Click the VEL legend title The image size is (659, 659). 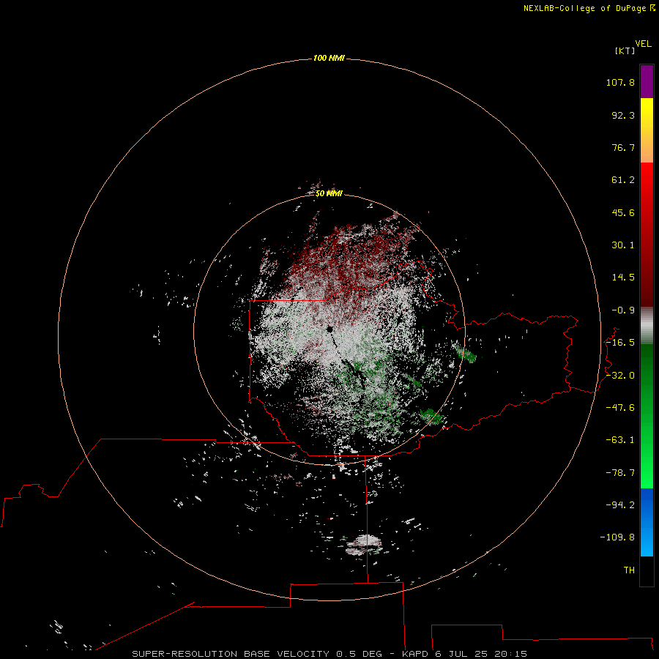point(644,44)
